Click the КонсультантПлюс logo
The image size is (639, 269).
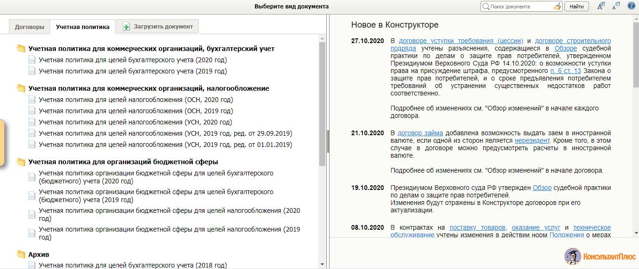(x=600, y=256)
